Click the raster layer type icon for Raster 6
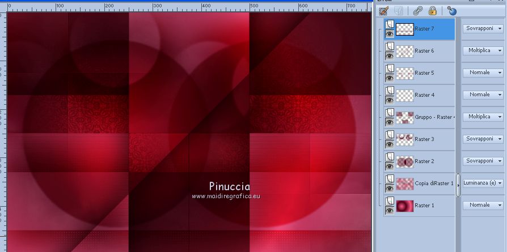Screen dimensions: 507x252 tap(390, 46)
